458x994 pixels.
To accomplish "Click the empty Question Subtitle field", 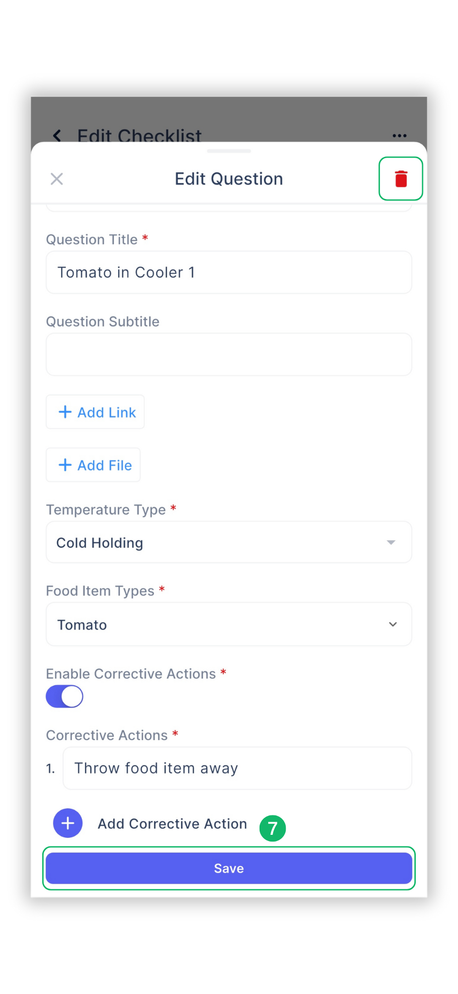I will point(229,354).
